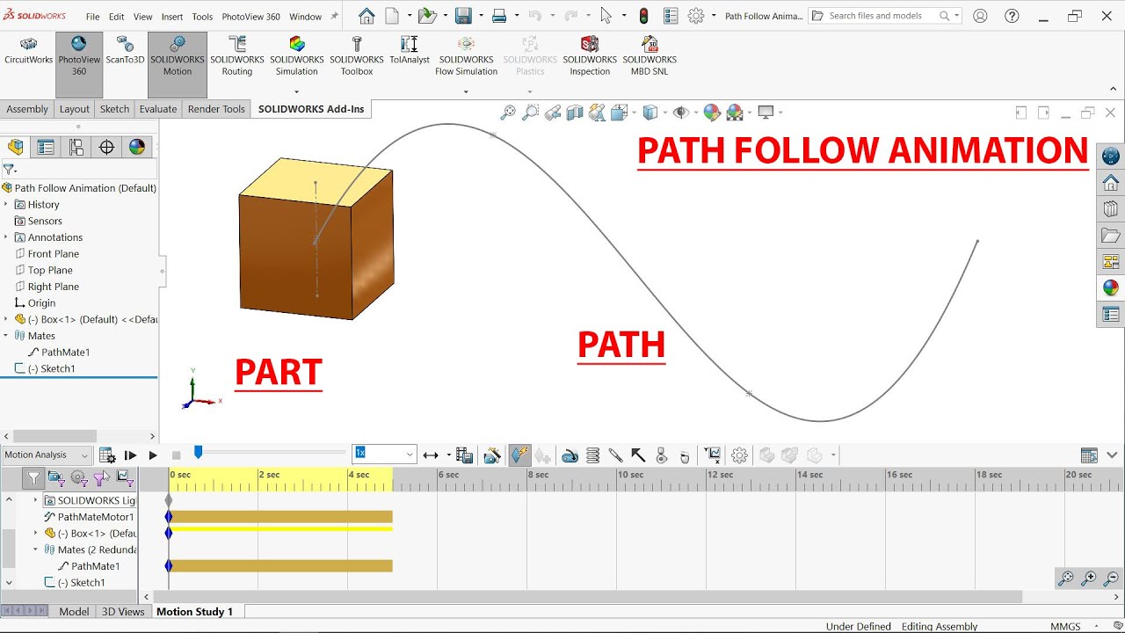Click the playback time slider handle
The image size is (1125, 633).
pos(199,452)
